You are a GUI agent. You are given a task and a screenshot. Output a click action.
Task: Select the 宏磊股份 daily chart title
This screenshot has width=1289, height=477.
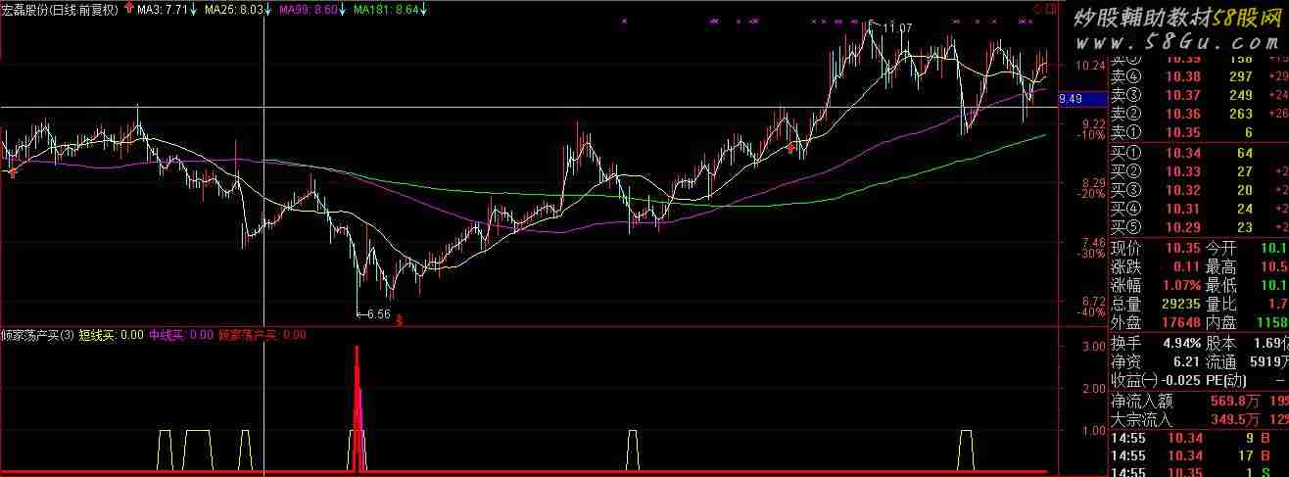pyautogui.click(x=61, y=10)
